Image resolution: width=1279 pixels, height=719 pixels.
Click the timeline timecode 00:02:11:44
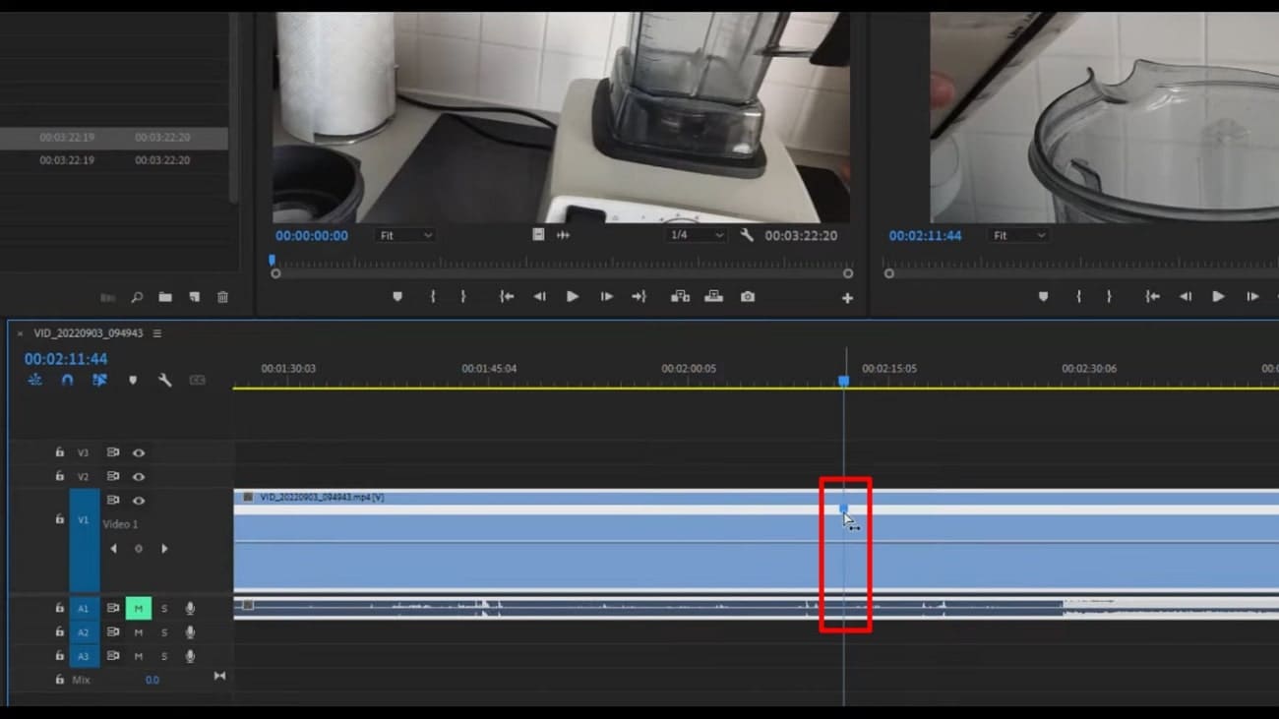tap(66, 359)
